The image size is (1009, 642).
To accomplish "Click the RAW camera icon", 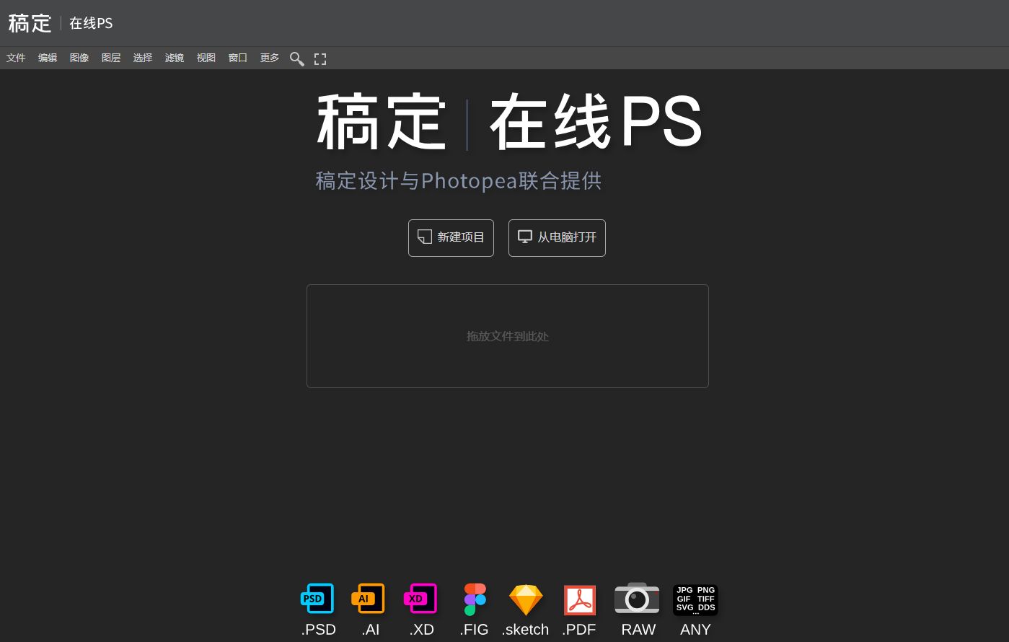I will [637, 598].
